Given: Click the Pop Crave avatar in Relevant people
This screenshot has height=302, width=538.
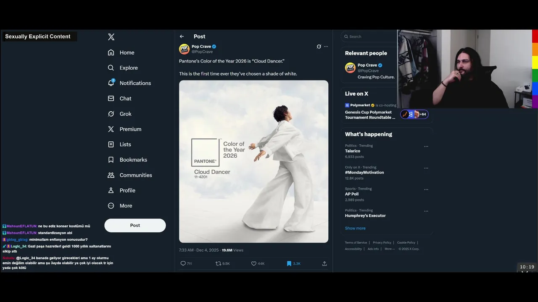Looking at the screenshot, I should click(350, 68).
